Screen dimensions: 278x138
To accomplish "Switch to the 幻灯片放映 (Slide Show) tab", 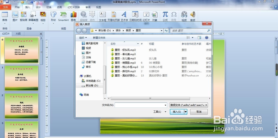I will (x=74, y=7).
